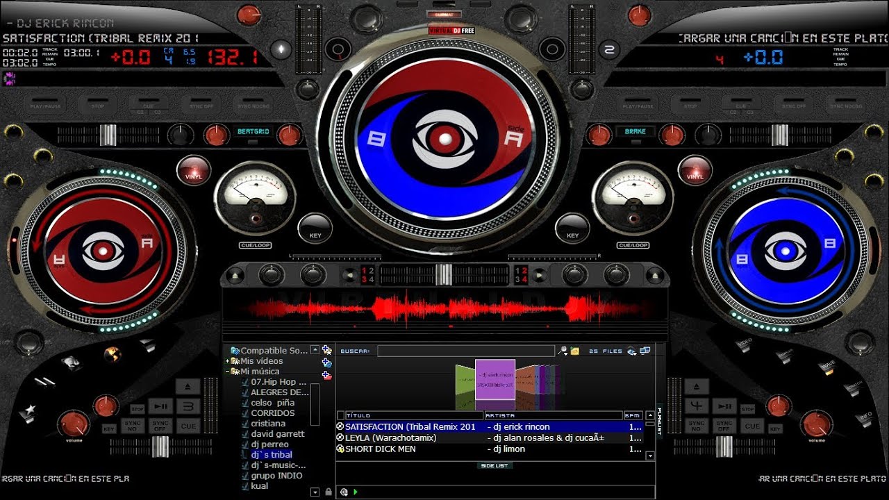Click the folder icon beside search box
Image resolution: width=889 pixels, height=500 pixels.
pos(575,351)
